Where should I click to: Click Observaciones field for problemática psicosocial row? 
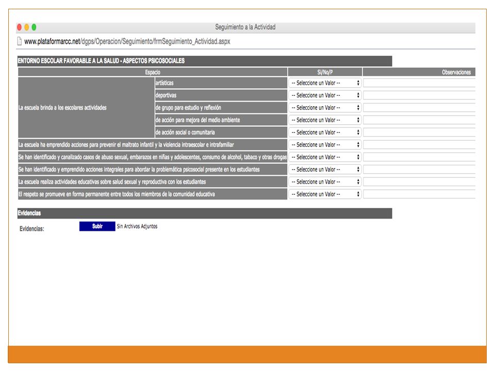[419, 170]
